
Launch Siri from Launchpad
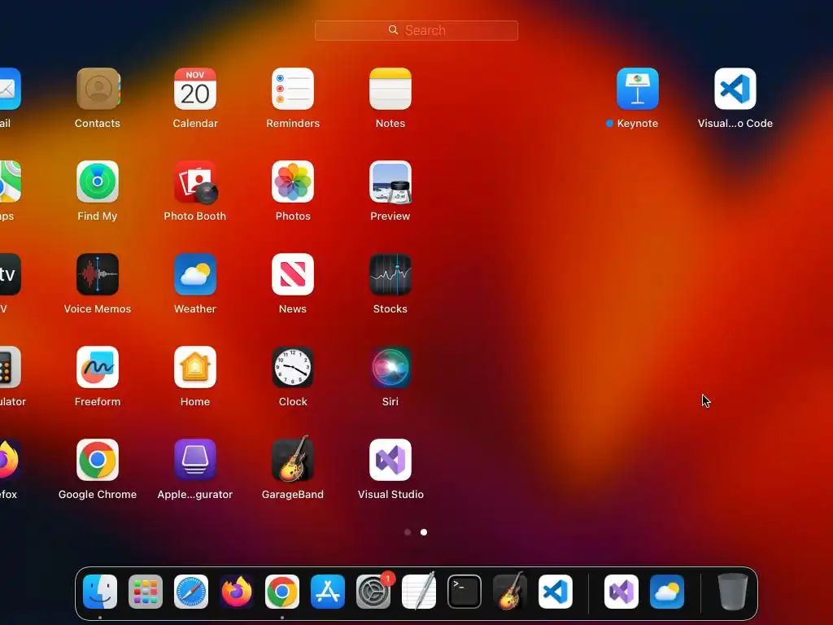pos(390,367)
